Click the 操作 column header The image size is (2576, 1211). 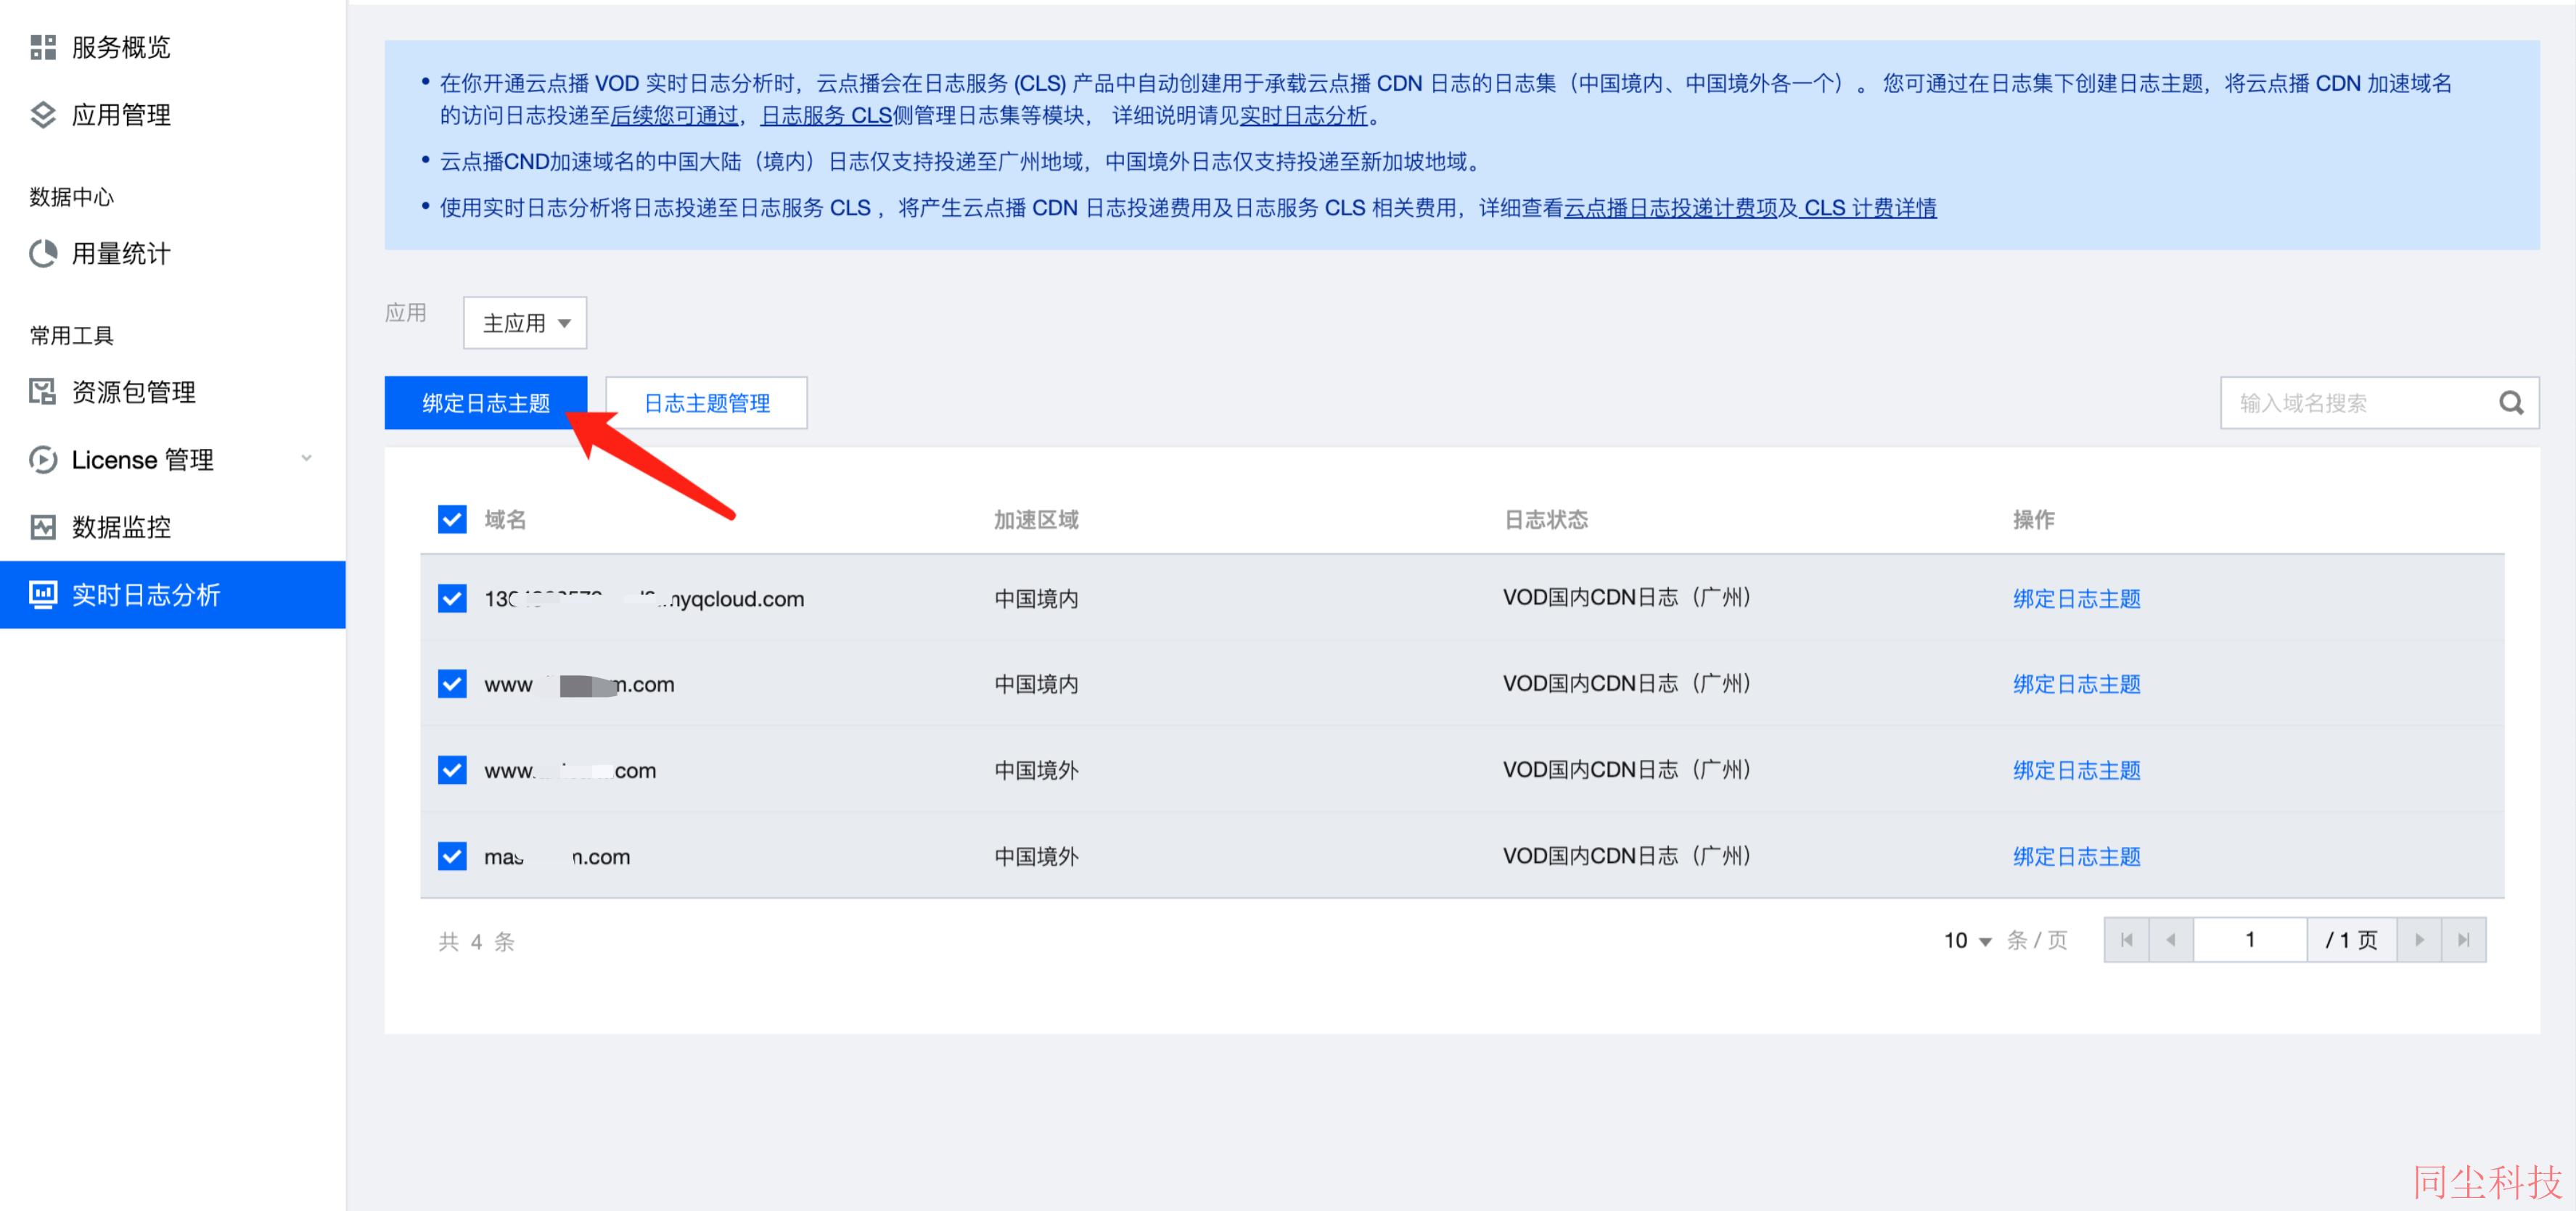point(2033,520)
